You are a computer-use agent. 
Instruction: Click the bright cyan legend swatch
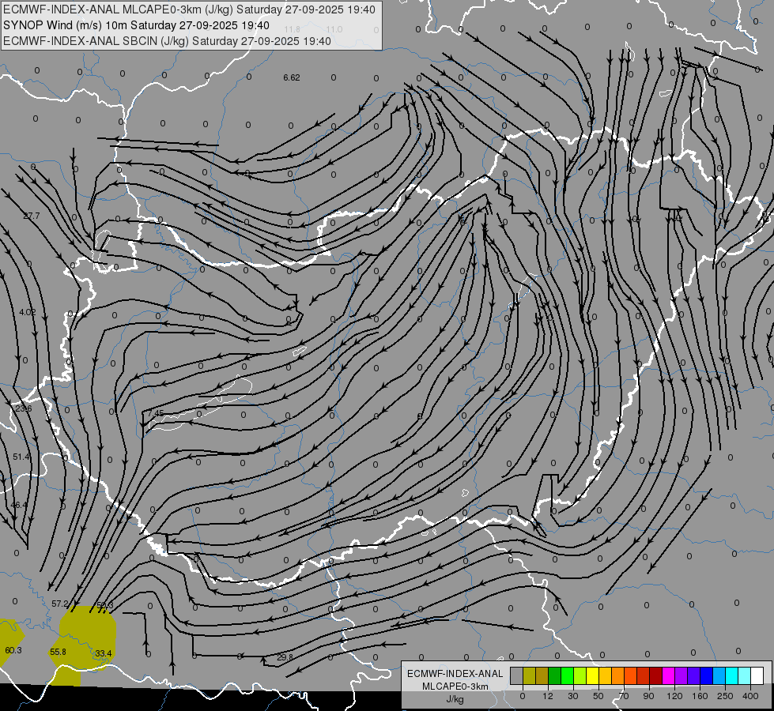[731, 675]
